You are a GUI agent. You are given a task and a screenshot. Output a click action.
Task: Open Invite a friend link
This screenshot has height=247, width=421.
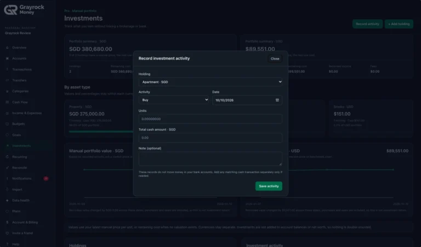(22, 233)
